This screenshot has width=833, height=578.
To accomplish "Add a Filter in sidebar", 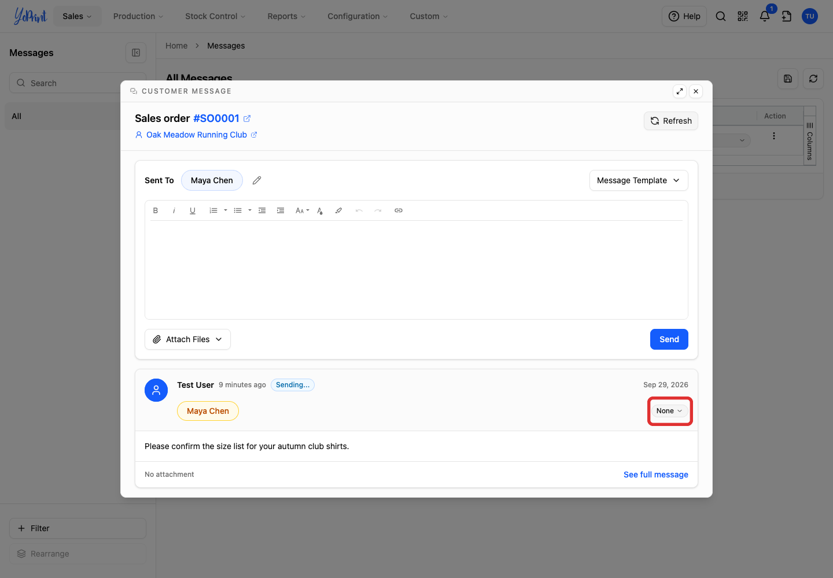I will [x=78, y=528].
